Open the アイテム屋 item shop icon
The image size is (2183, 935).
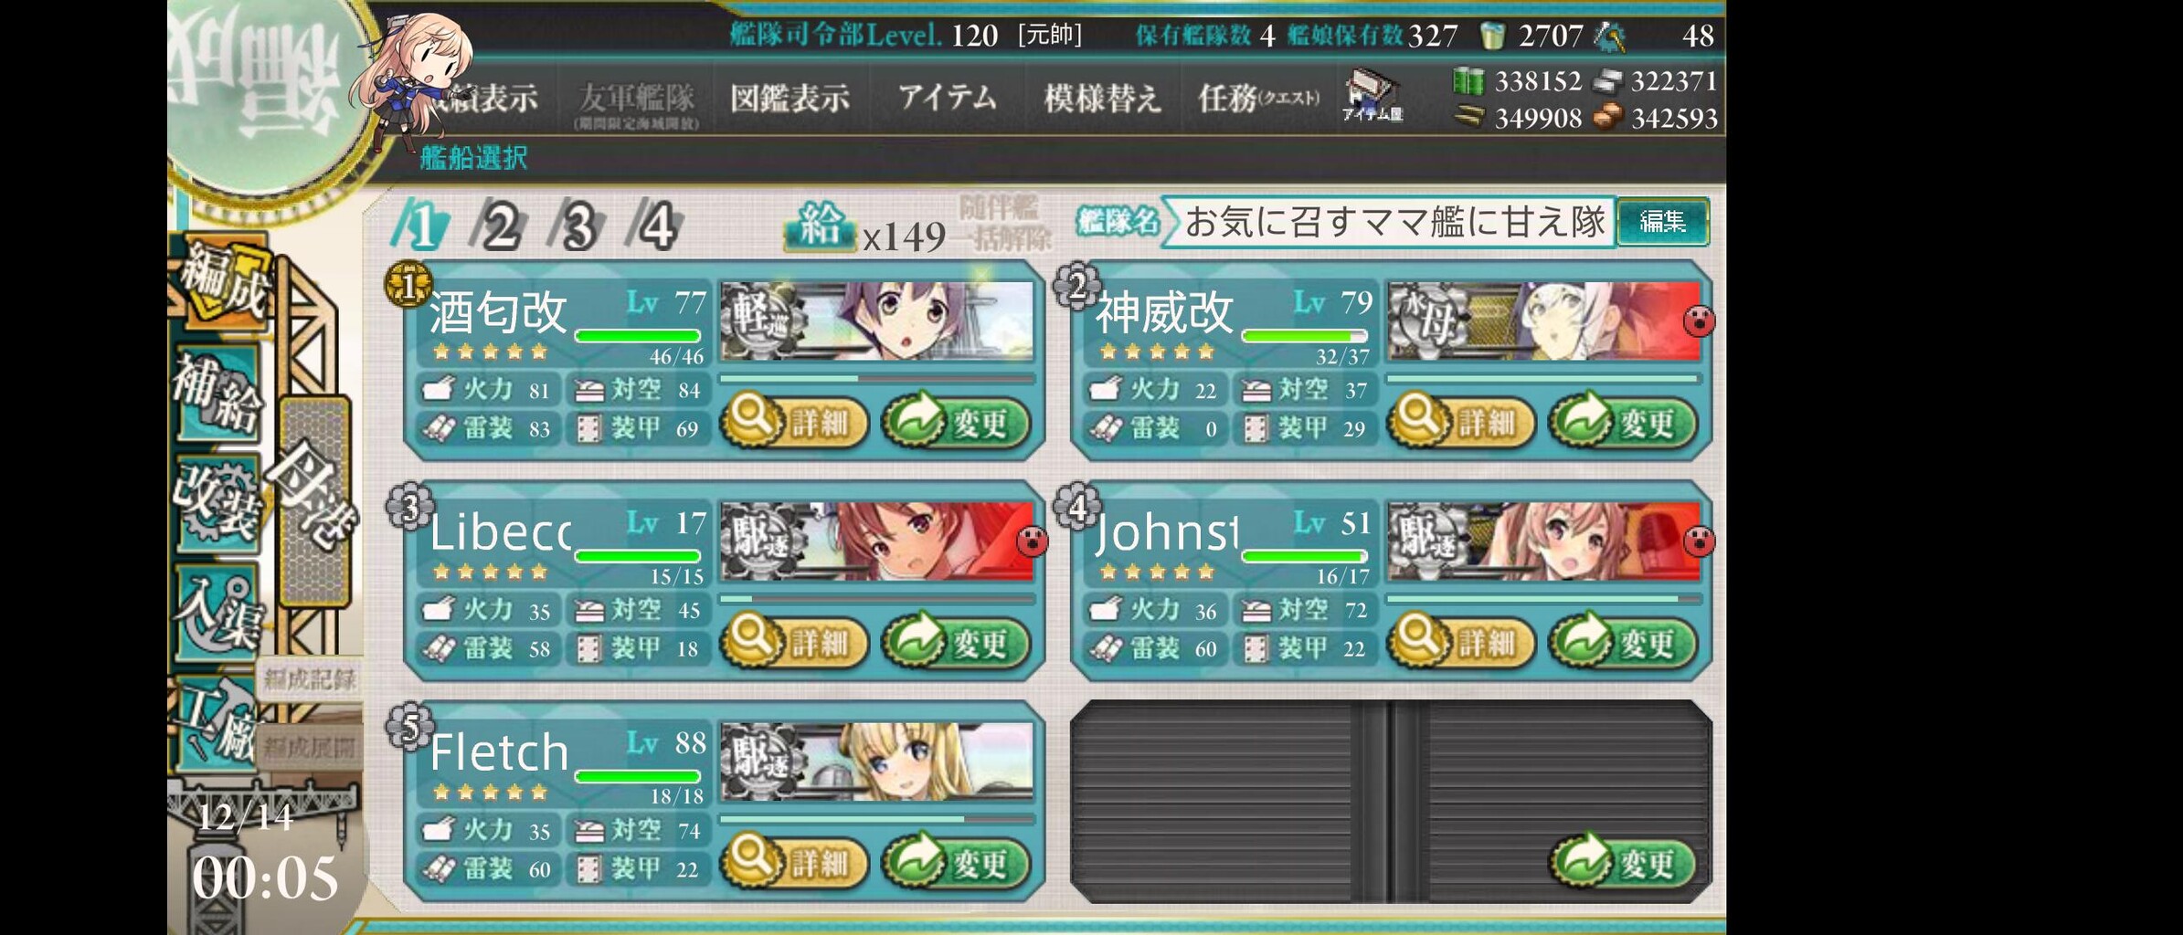(x=1372, y=96)
